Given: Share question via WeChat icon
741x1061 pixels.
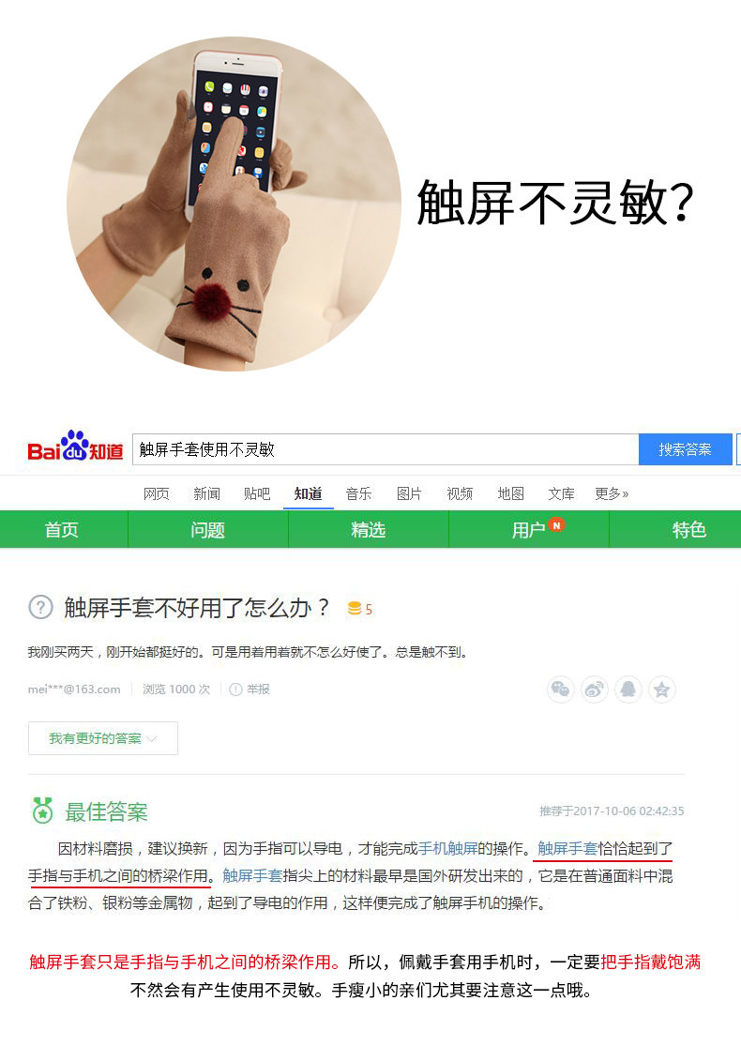Looking at the screenshot, I should (x=560, y=690).
